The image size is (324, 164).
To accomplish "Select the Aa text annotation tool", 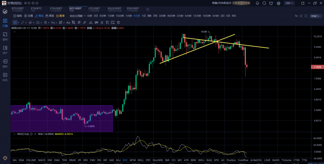I will click(x=68, y=23).
